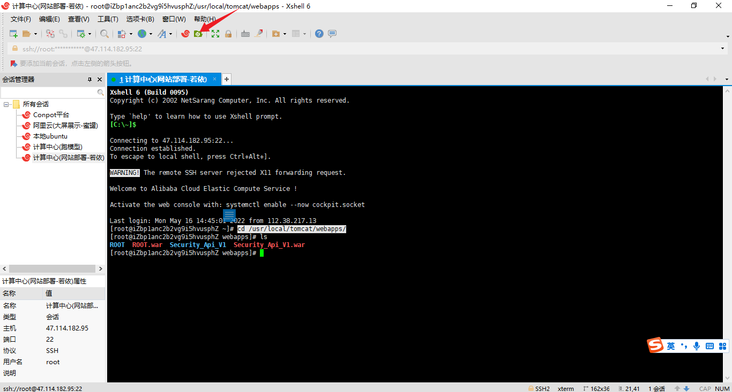Select the 阿里云(大屏展示-蜜罐) session
Viewport: 732px width, 392px height.
[x=65, y=126]
